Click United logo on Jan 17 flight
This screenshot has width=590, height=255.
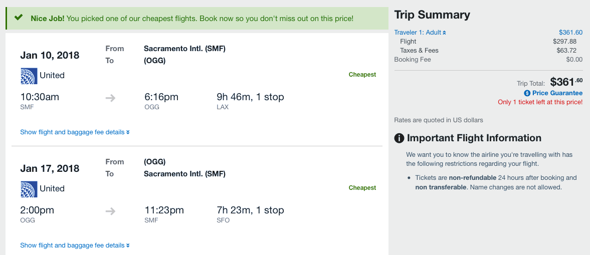tap(29, 189)
